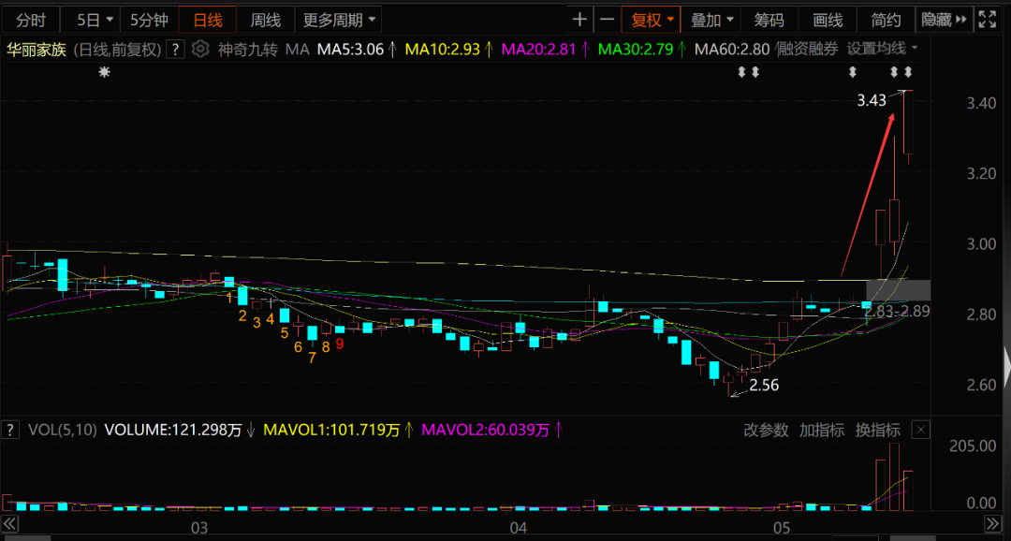1011x541 pixels.
Task: Click 加指标 add indicator link
Action: [822, 431]
